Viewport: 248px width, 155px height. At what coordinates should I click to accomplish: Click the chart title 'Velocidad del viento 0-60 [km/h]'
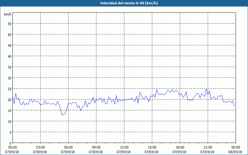129,3
